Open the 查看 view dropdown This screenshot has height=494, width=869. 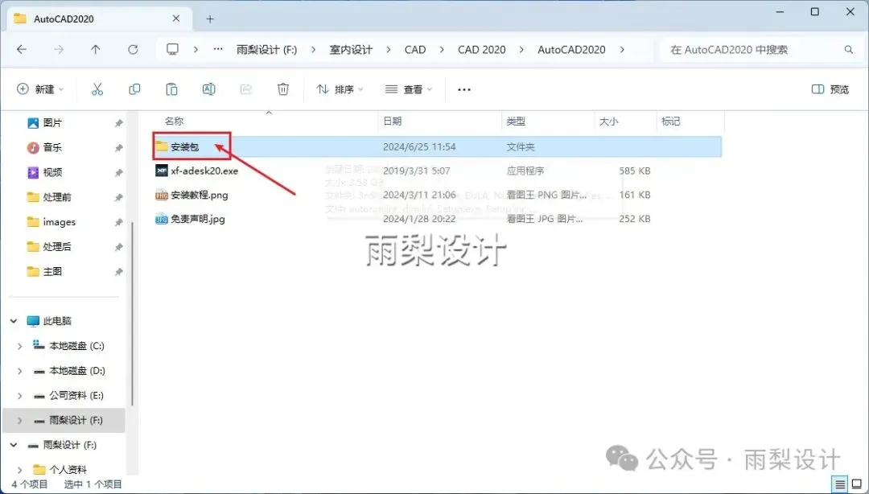point(409,89)
